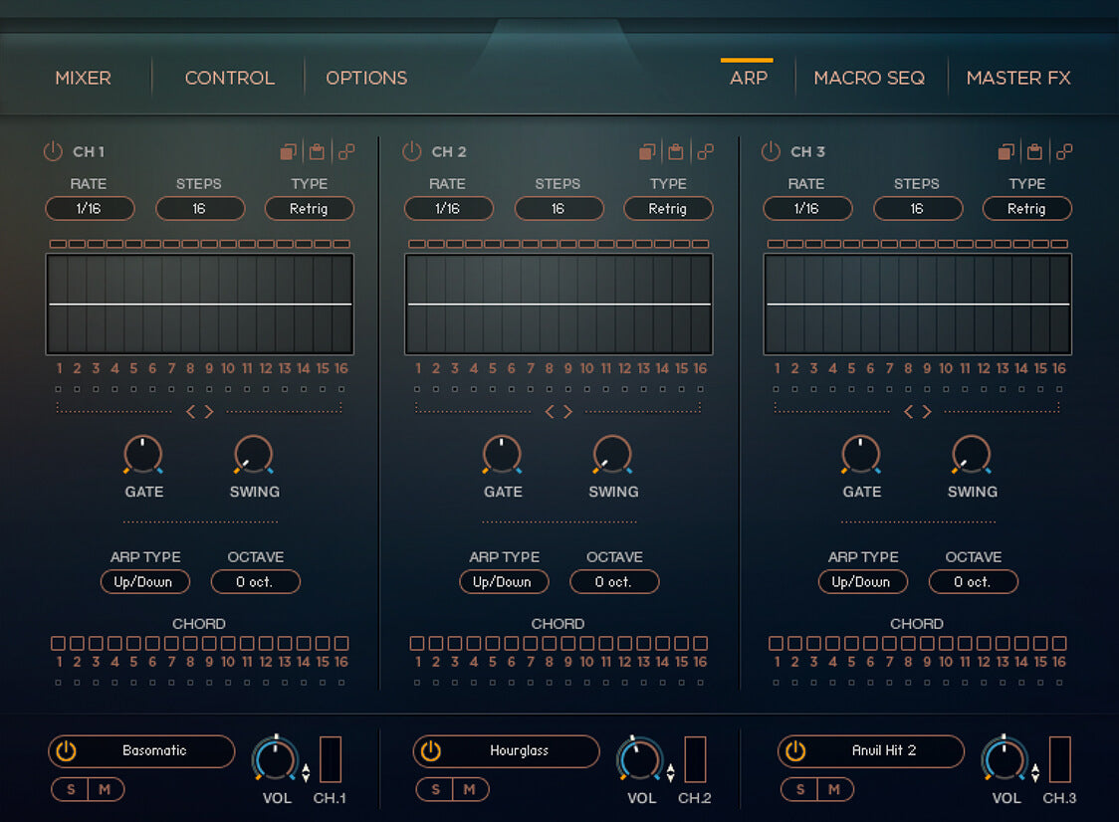Click the CH 1 Gate knob
Screen dimensions: 1119x822
coord(143,454)
